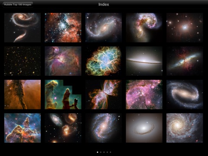The image size is (208, 156).
Task: Select the red star cluster nebula thumbnail
Action: point(63,28)
